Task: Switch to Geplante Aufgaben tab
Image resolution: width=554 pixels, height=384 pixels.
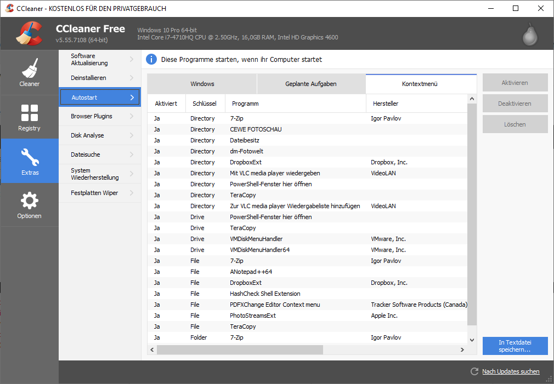Action: pyautogui.click(x=310, y=84)
